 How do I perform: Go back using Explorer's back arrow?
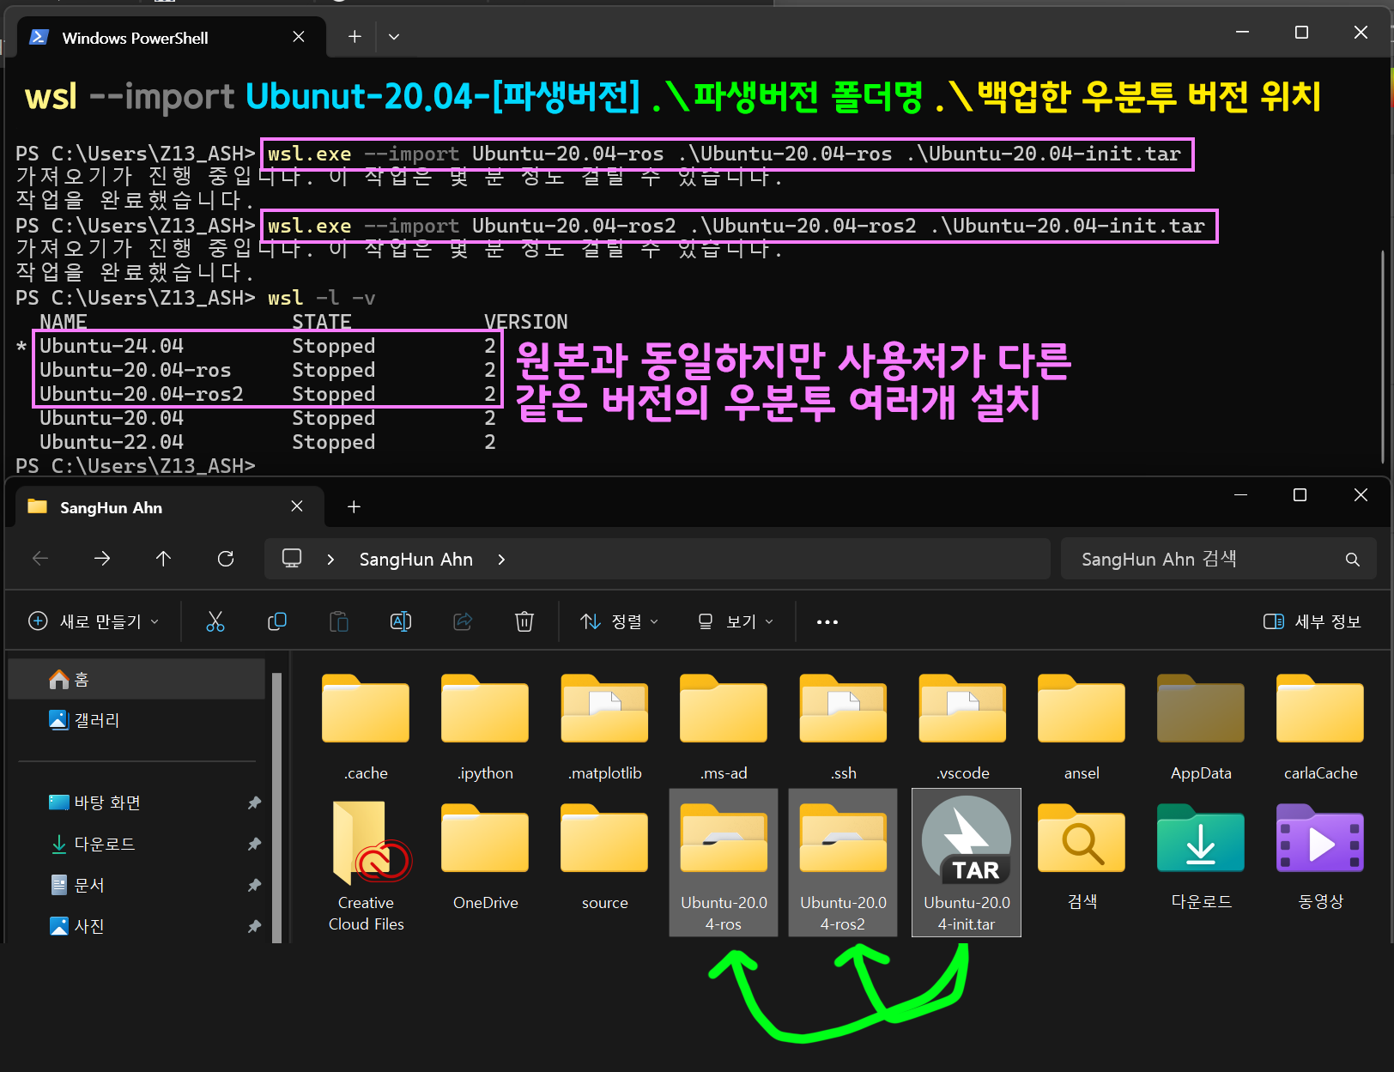(x=40, y=559)
